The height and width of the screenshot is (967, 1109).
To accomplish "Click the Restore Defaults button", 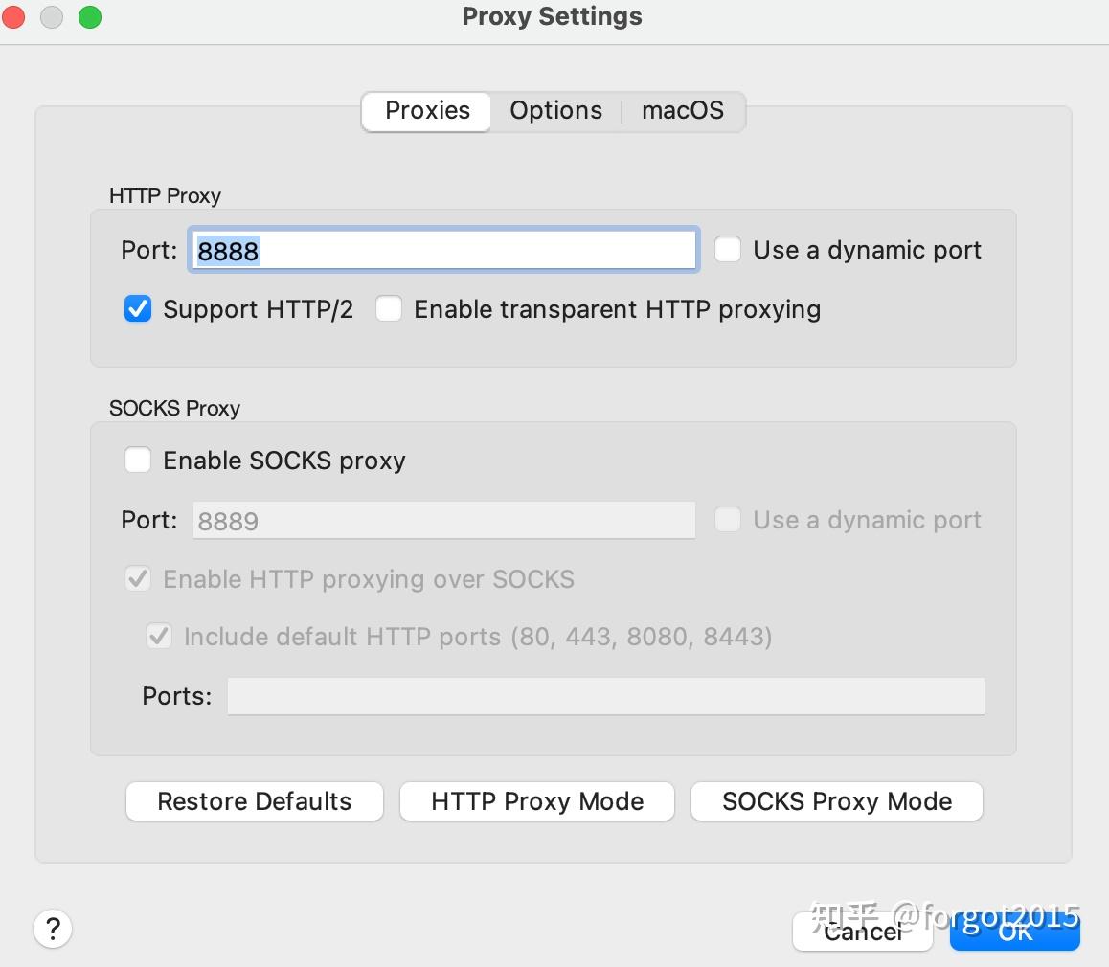I will (254, 801).
